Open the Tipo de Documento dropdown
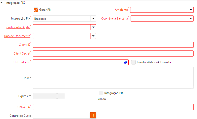The image size is (197, 119). click(93, 36)
